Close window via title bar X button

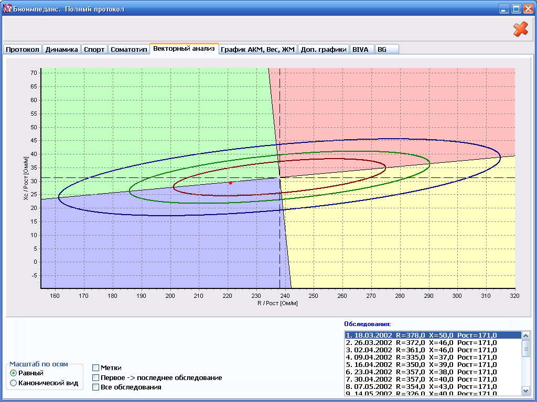[x=529, y=9]
